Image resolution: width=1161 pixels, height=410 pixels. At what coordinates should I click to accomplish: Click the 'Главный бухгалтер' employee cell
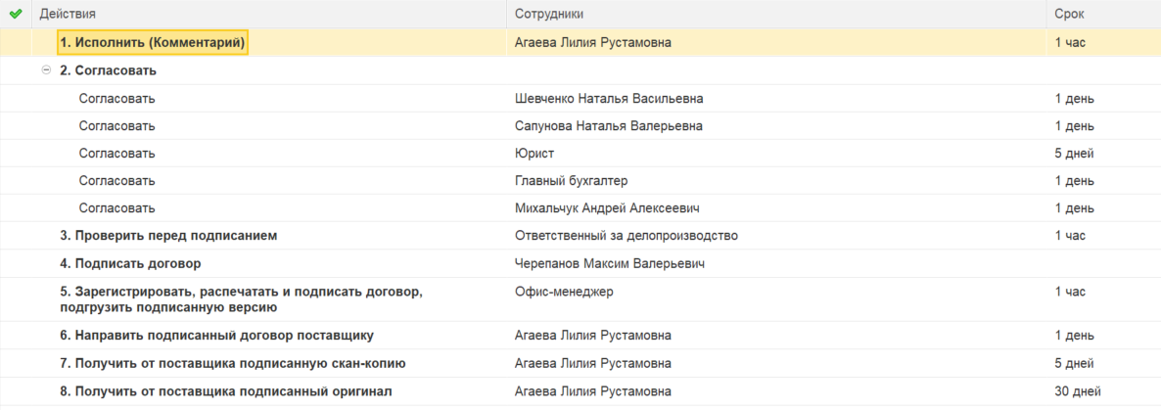coord(572,181)
